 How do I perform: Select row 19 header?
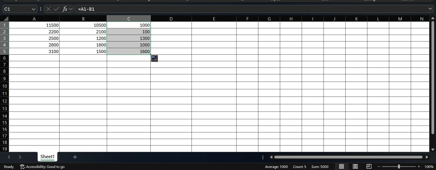4,149
